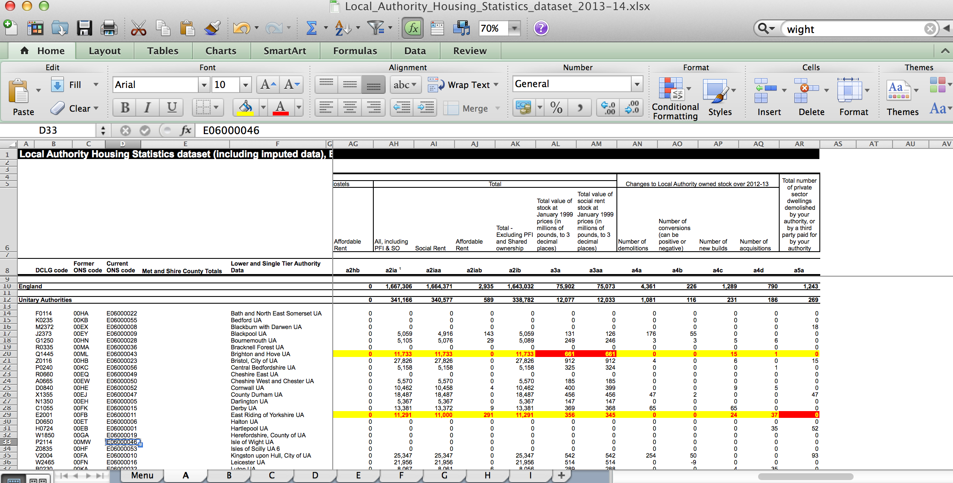Click the Clear button
The height and width of the screenshot is (483, 953).
pos(75,108)
